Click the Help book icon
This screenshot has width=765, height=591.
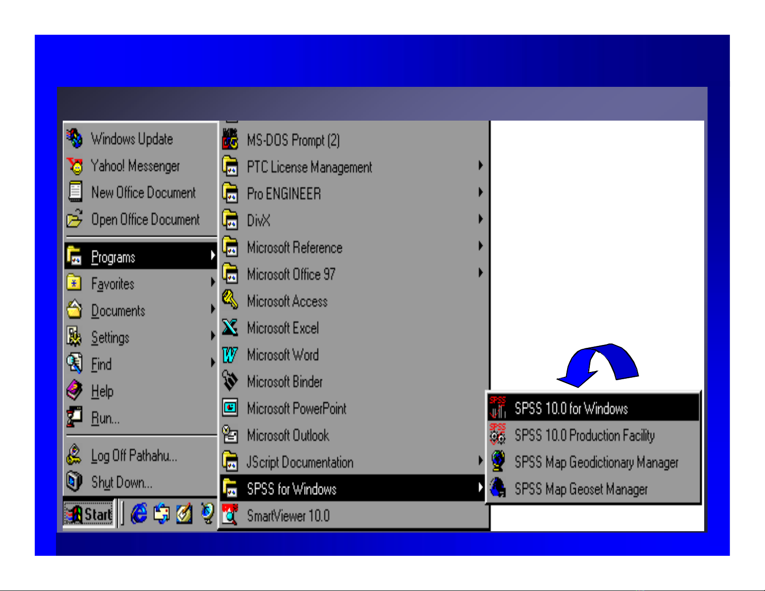coord(74,390)
